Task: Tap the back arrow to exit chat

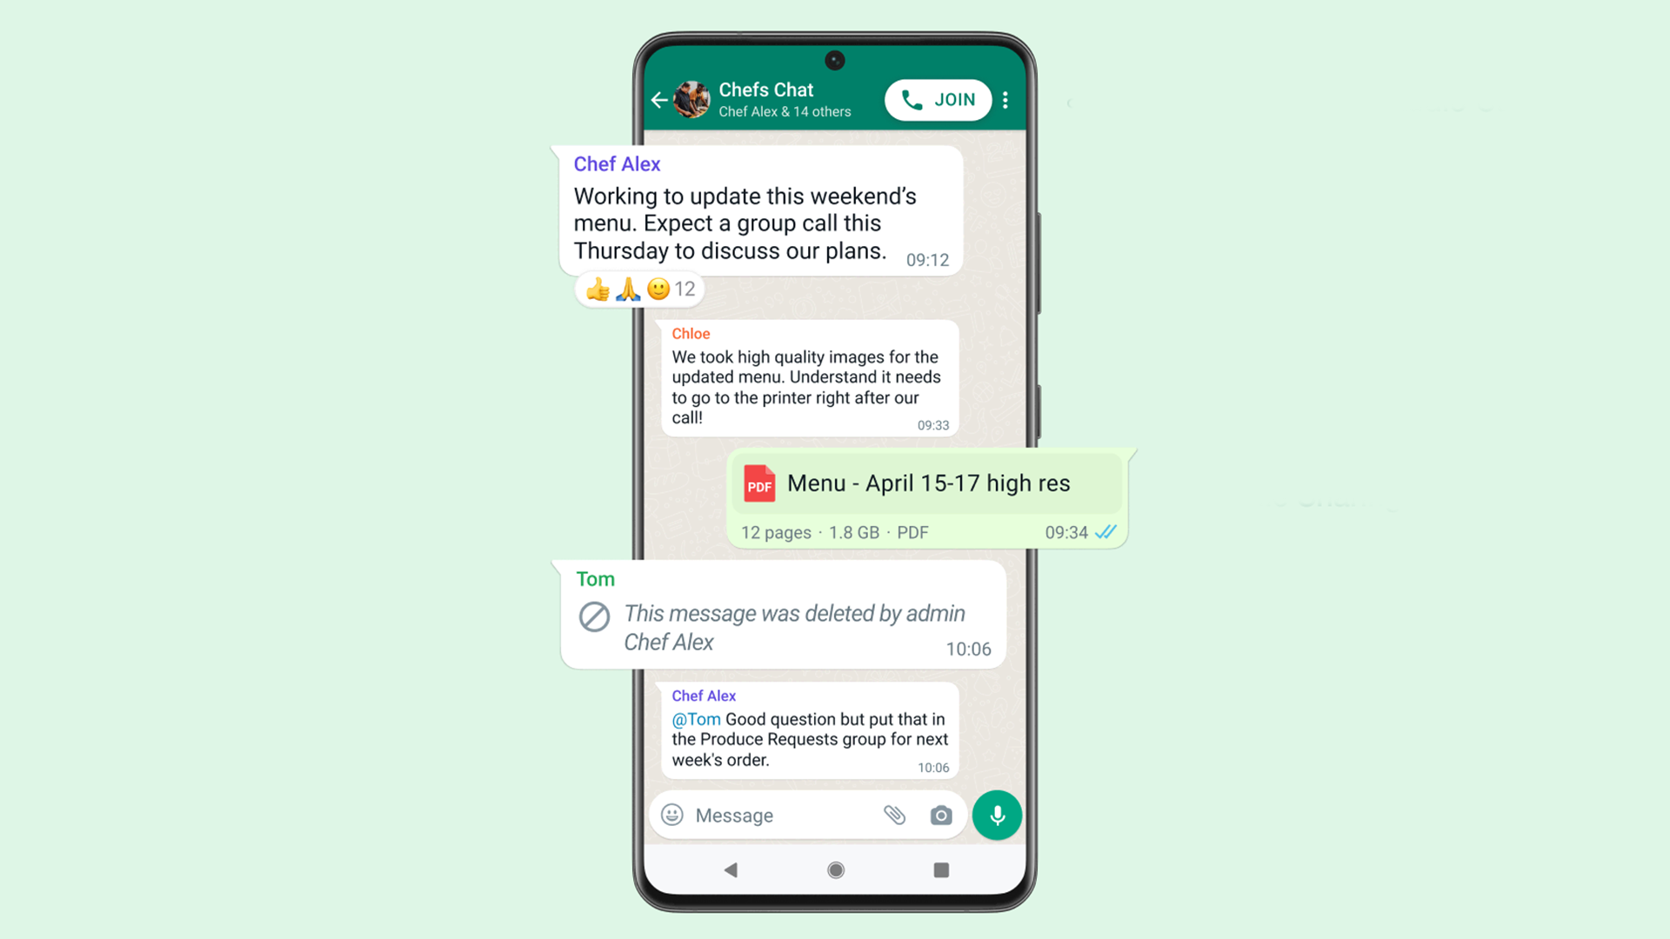Action: pyautogui.click(x=661, y=100)
